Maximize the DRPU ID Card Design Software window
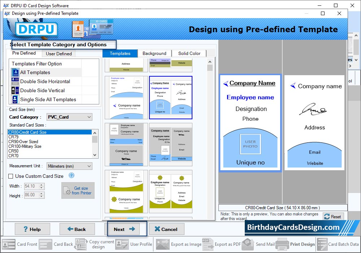The width and height of the screenshot is (361, 253). (x=336, y=5)
